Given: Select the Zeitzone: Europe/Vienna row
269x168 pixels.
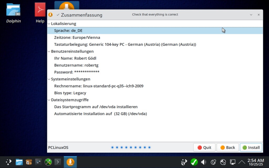Looking at the screenshot, I should (77, 38).
